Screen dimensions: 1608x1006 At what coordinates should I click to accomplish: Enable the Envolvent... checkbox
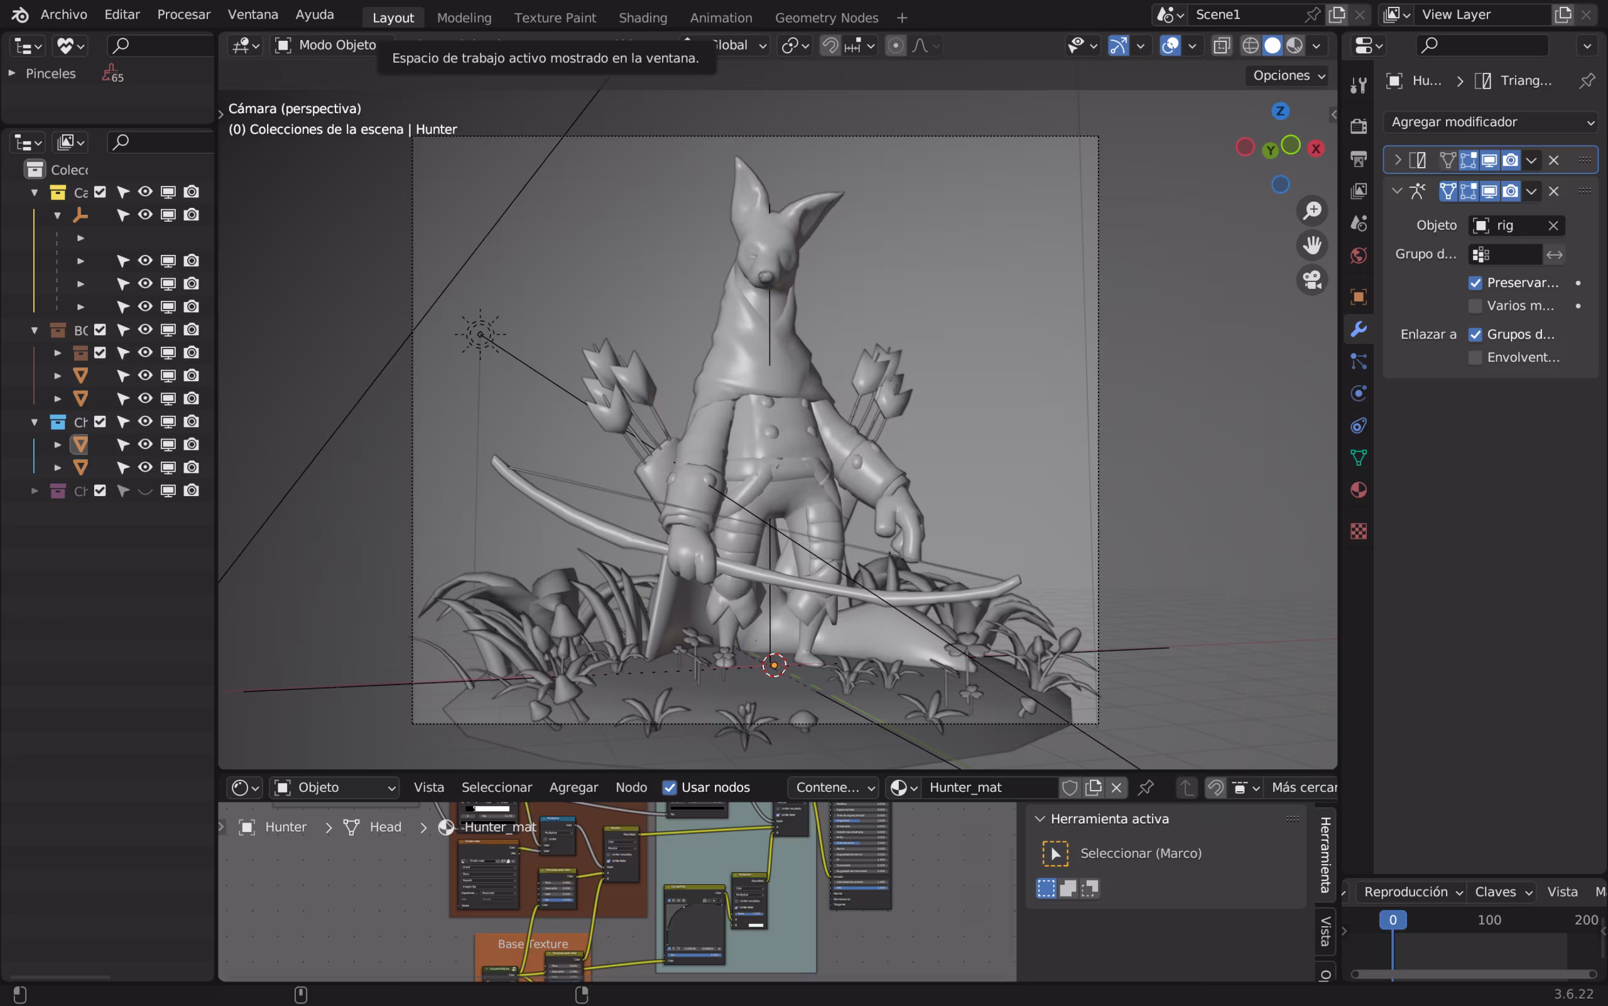coord(1475,358)
